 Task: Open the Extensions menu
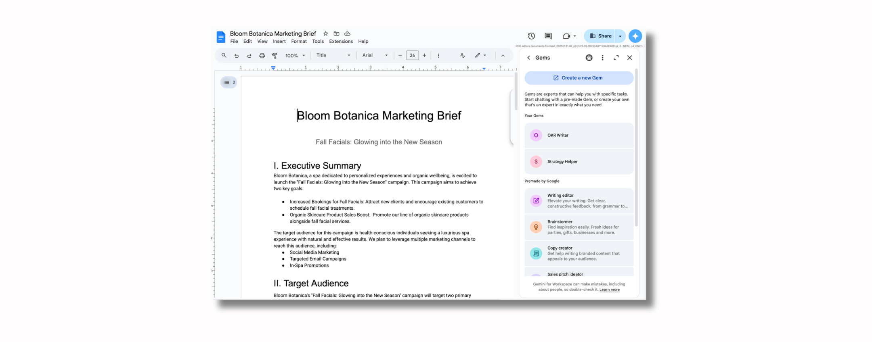click(341, 41)
